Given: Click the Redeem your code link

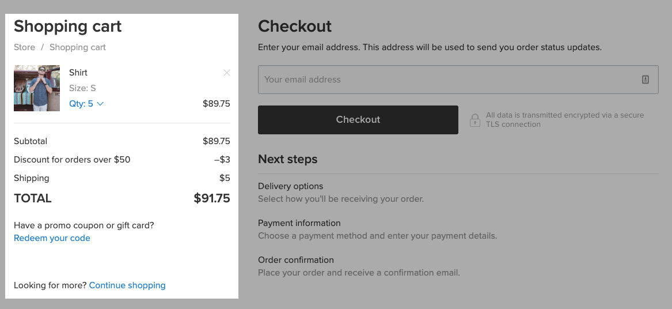Looking at the screenshot, I should click(52, 238).
